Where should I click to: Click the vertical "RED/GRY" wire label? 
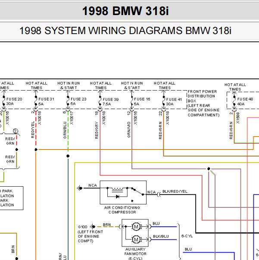click(x=97, y=130)
